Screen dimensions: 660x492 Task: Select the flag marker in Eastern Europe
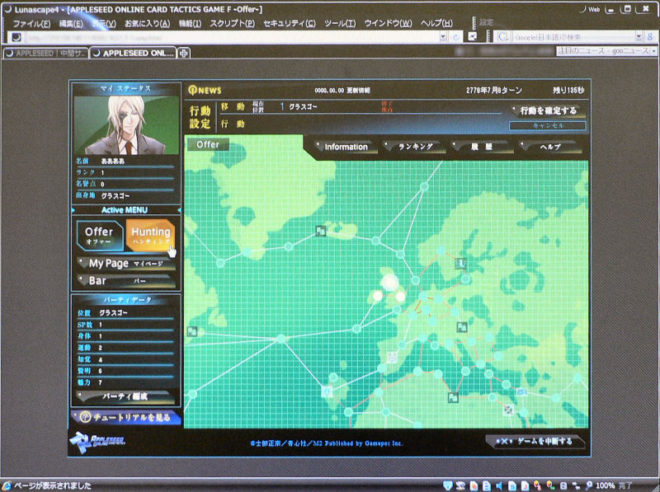pyautogui.click(x=462, y=326)
